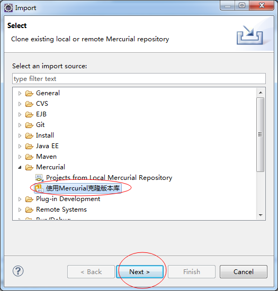
Task: Click the Help question mark icon
Action: tap(18, 271)
